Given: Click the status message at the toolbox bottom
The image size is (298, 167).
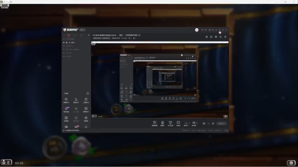Looking at the screenshot, I should click(x=71, y=131).
